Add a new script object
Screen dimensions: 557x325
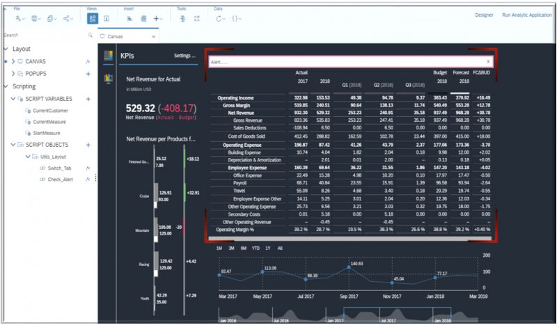[88, 145]
